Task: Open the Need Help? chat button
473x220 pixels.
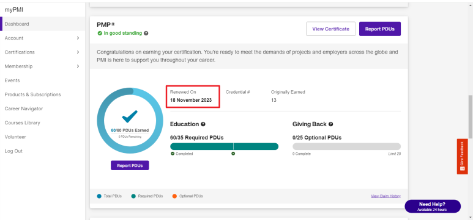Action: (x=433, y=207)
